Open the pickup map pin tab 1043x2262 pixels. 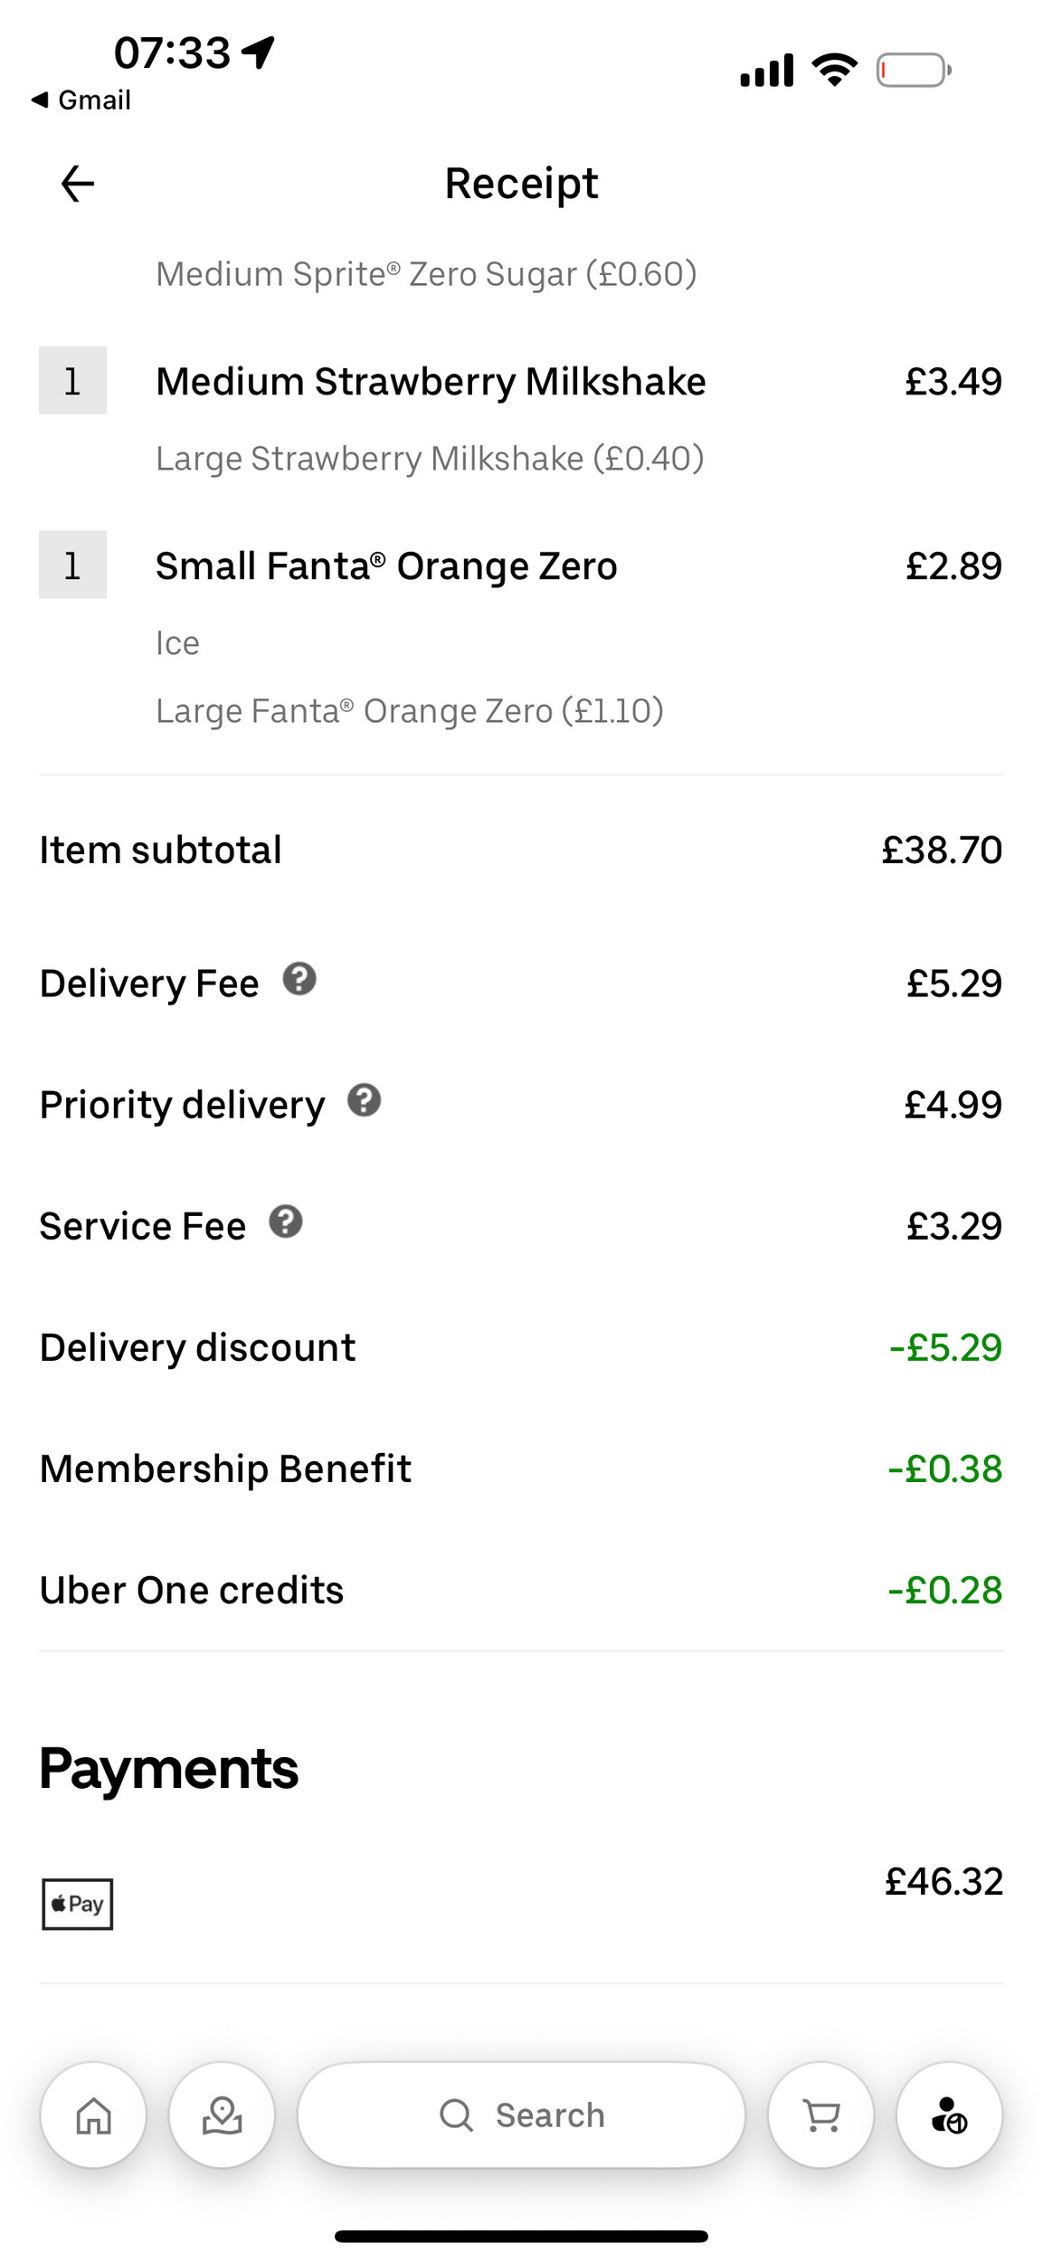tap(222, 2115)
